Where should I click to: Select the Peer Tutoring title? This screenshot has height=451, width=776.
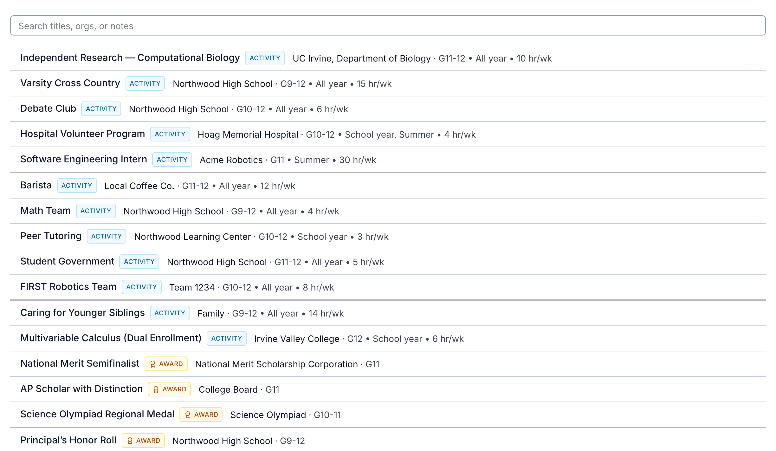point(51,236)
